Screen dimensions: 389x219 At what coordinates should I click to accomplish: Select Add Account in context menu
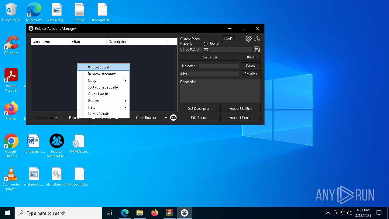pyautogui.click(x=103, y=67)
